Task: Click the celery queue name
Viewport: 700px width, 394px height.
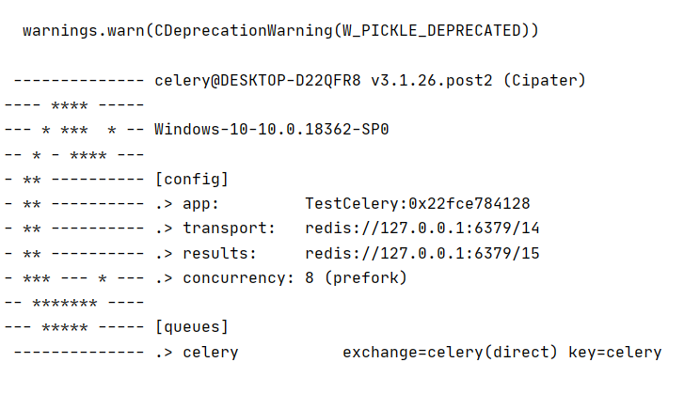Action: (x=210, y=353)
